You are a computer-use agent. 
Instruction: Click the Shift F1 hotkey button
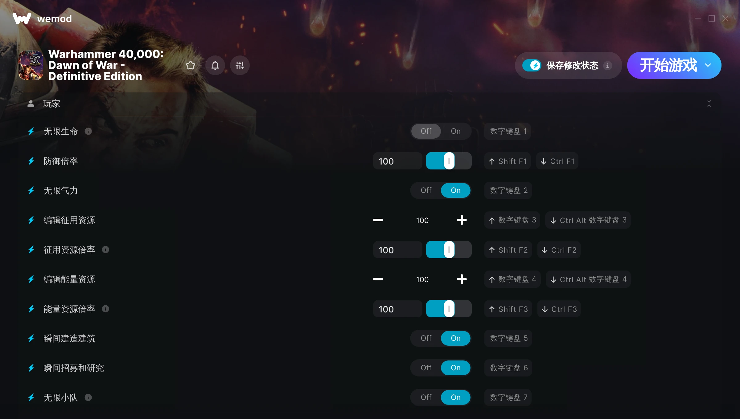(508, 161)
